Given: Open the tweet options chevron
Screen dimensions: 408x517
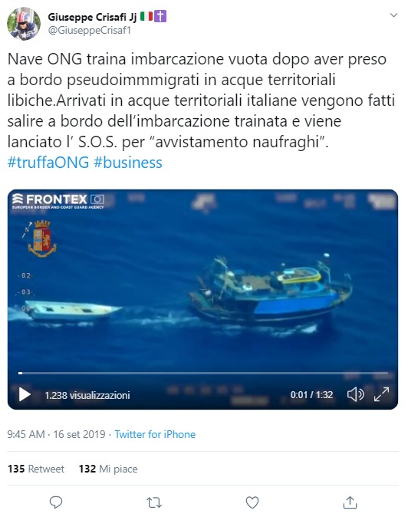Looking at the screenshot, I should pos(393,15).
